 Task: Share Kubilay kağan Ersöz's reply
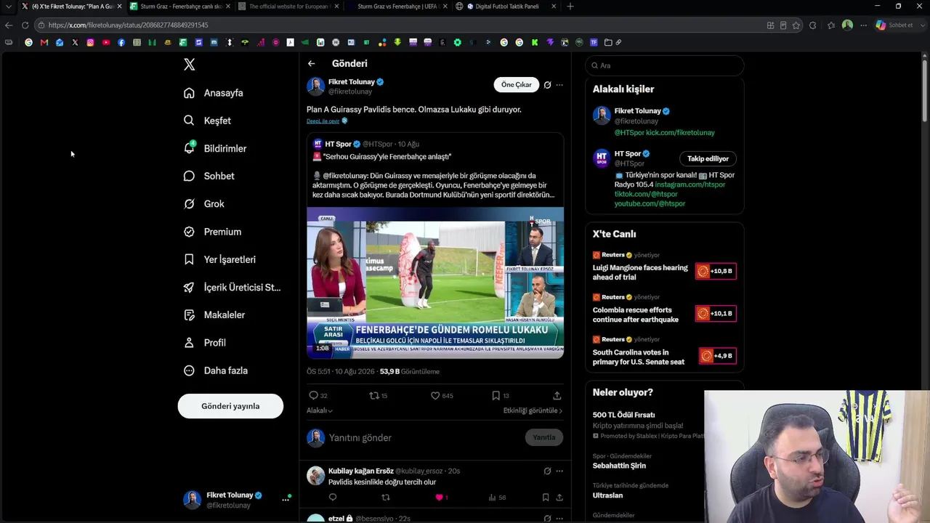coord(559,498)
